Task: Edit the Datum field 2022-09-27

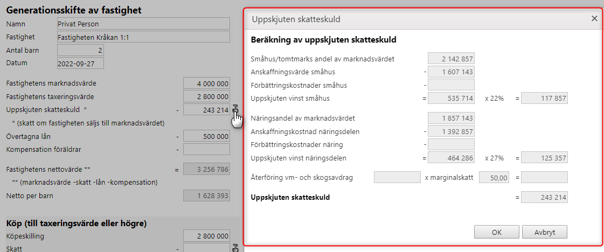Action: click(x=80, y=63)
